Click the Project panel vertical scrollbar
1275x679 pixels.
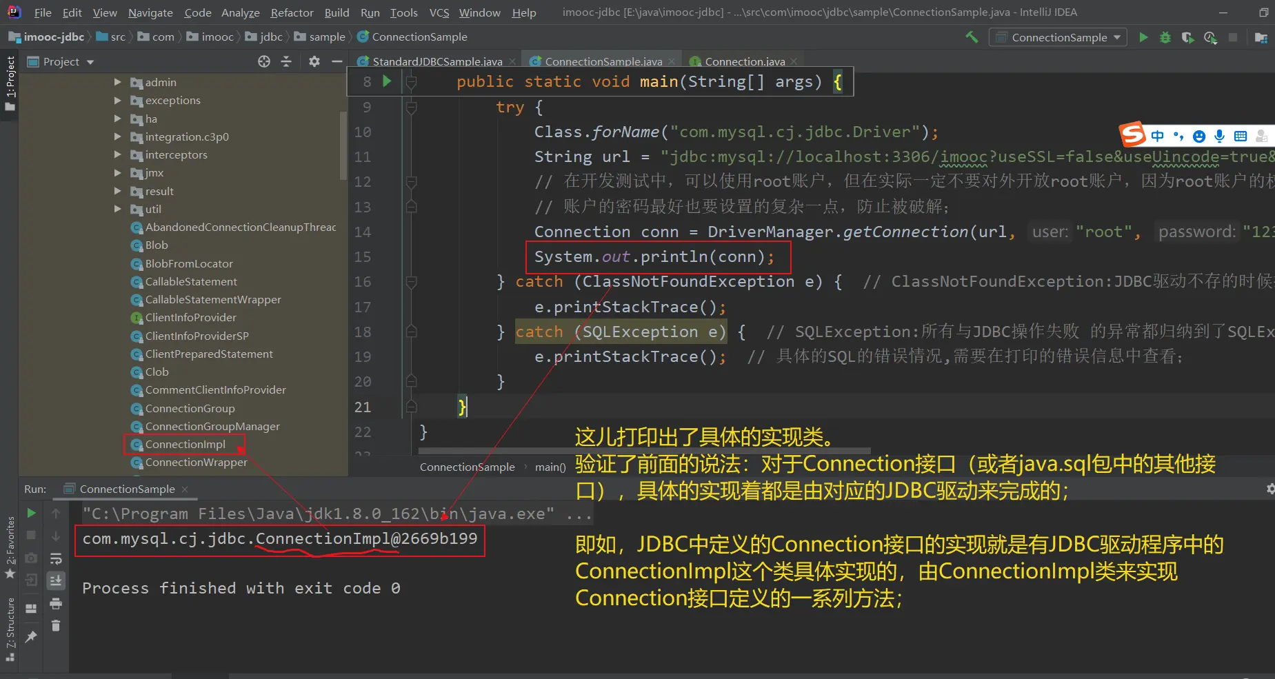(x=343, y=145)
